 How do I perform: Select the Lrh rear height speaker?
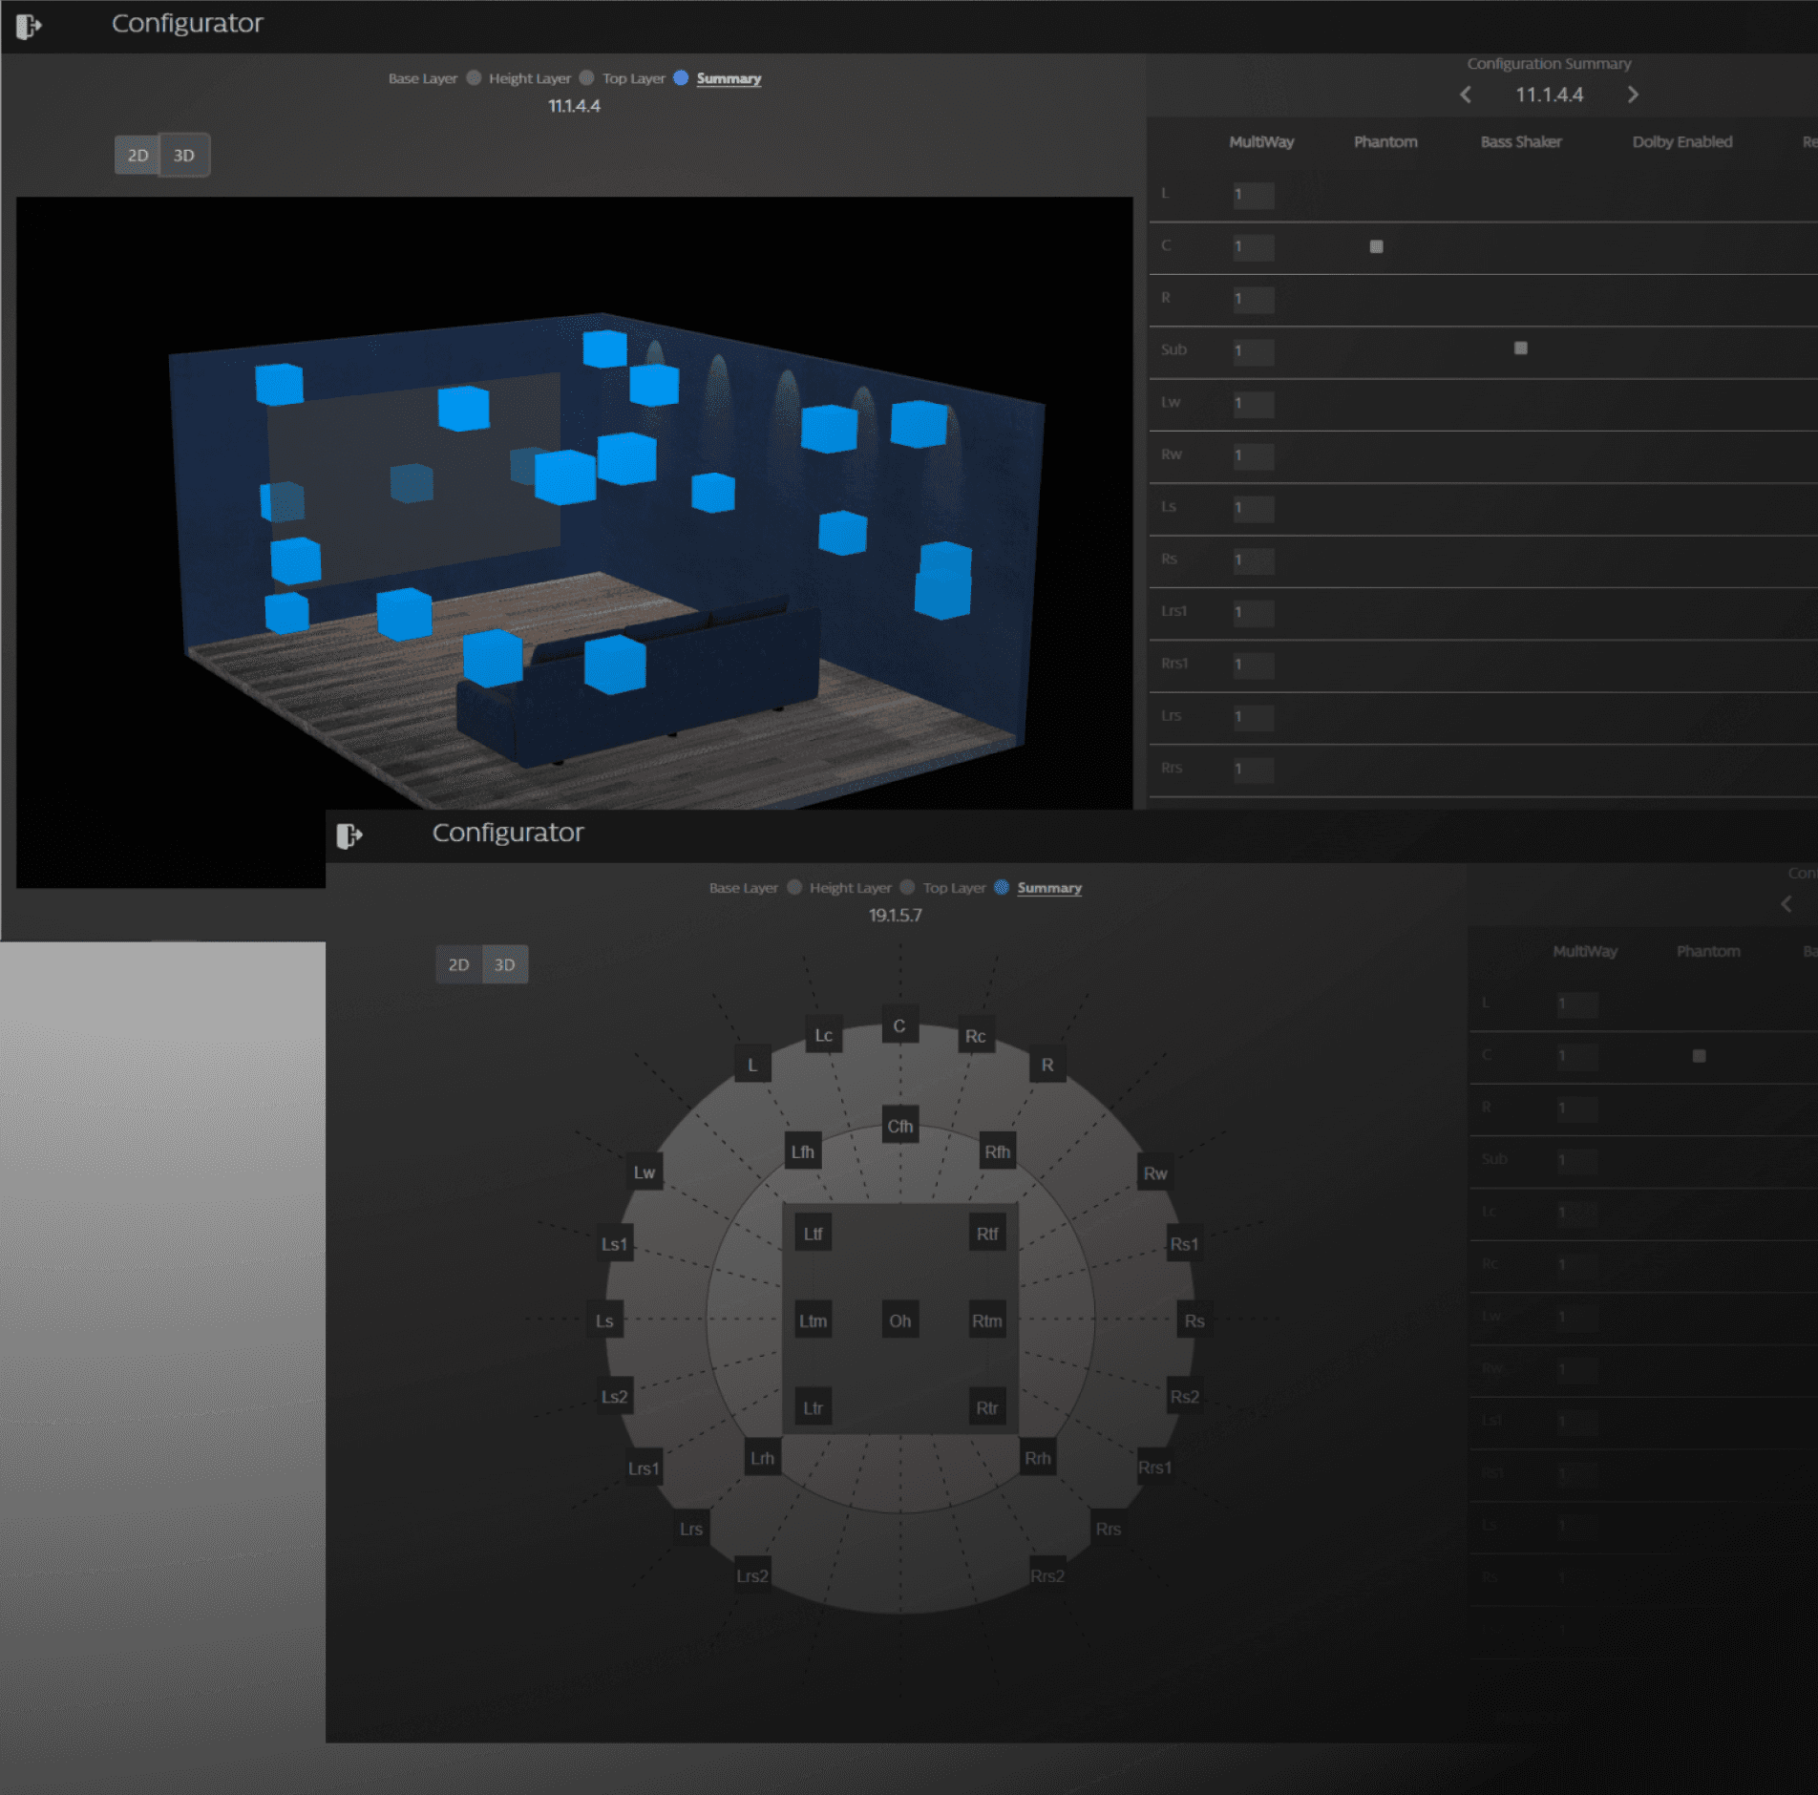point(762,1458)
